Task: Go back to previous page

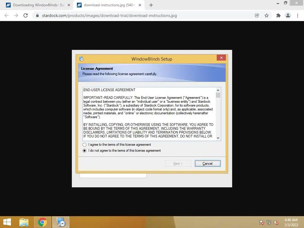Action: tap(7, 15)
